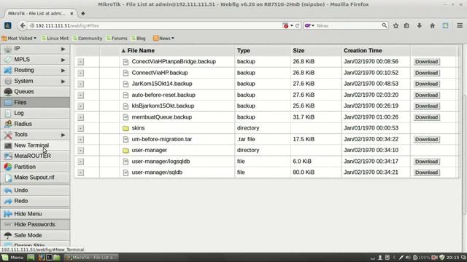Go back with browser back arrow
The width and height of the screenshot is (467, 262).
pyautogui.click(x=23, y=25)
